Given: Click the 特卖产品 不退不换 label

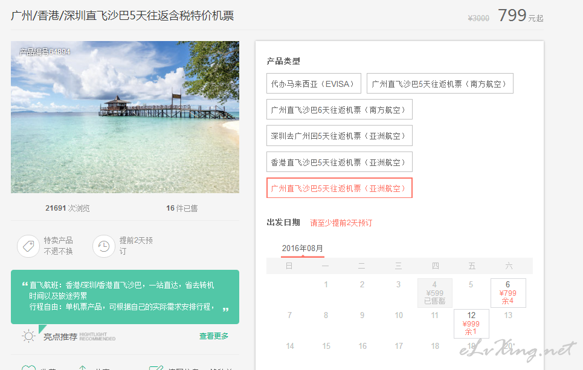Looking at the screenshot, I should [x=59, y=246].
